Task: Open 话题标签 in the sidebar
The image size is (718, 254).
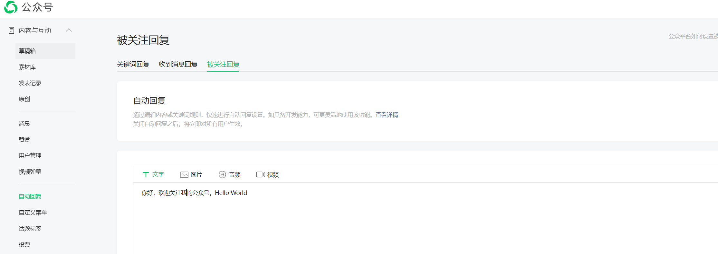Action: [30, 229]
